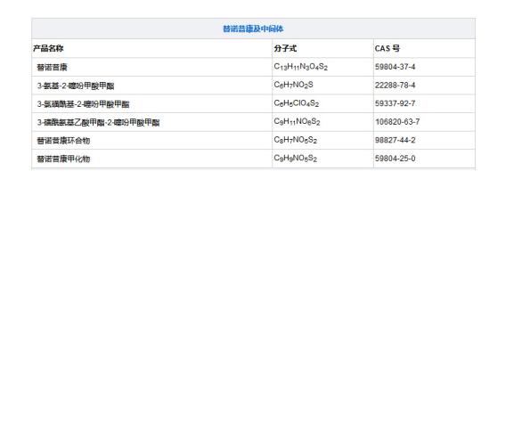Click CAS number 59337-92-7

(x=395, y=103)
